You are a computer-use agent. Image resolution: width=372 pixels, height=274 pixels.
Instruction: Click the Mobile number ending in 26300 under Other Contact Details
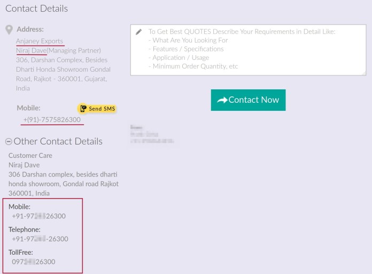click(x=39, y=216)
